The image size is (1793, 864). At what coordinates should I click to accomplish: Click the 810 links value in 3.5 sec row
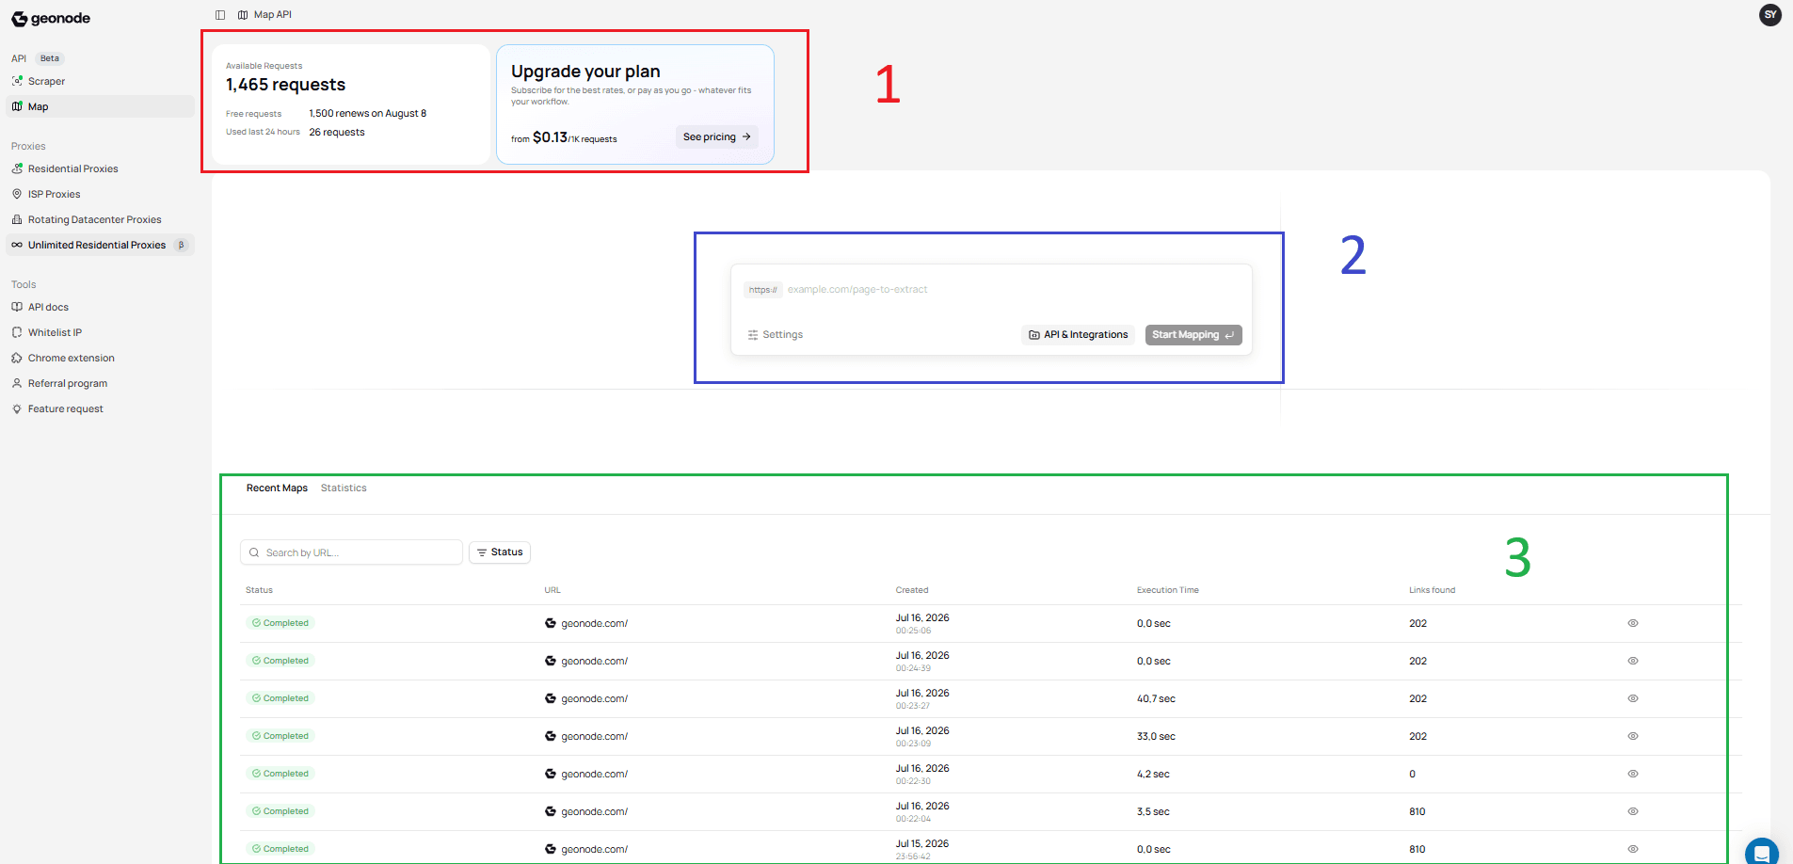pos(1417,811)
